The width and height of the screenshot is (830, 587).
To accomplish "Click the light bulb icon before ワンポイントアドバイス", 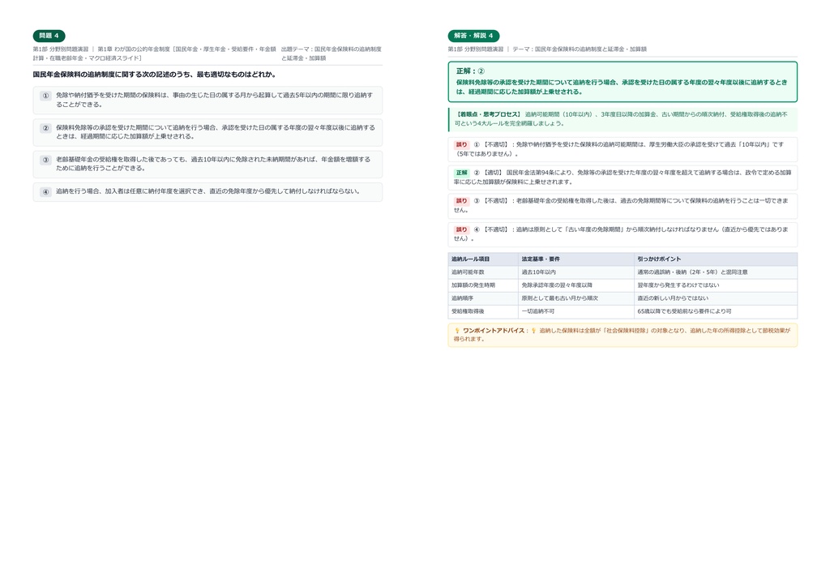I will coord(457,330).
